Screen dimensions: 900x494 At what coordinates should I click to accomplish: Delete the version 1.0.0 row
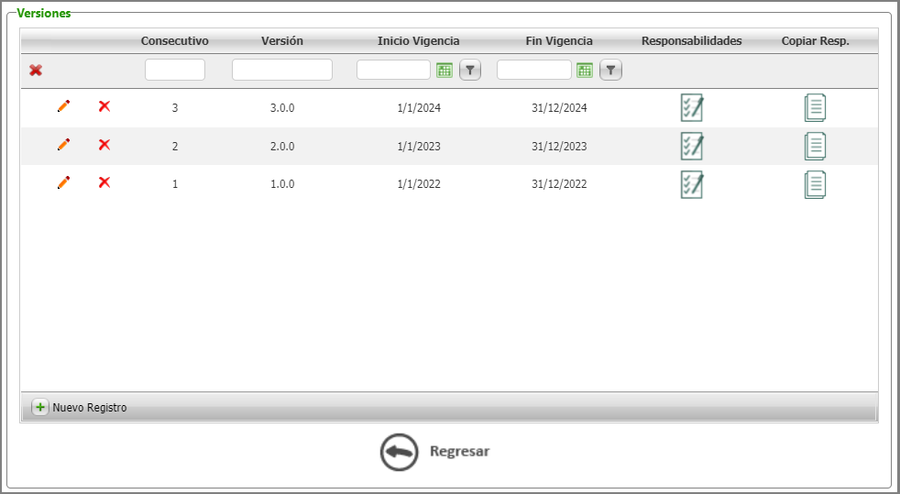(104, 182)
